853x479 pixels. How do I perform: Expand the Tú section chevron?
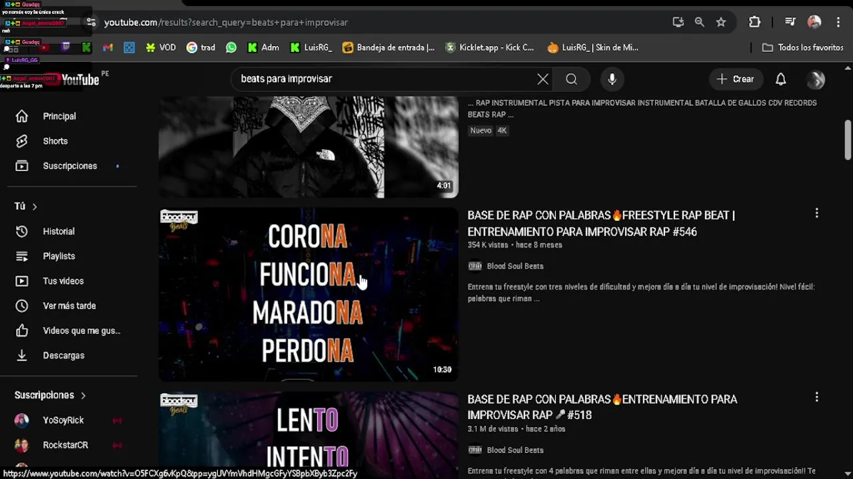[35, 207]
